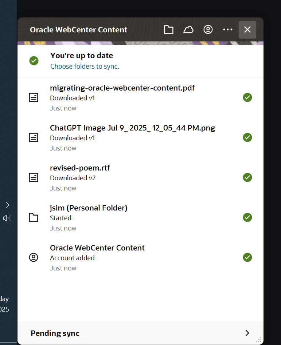
Task: Click the cloud icon in header
Action: (x=188, y=29)
